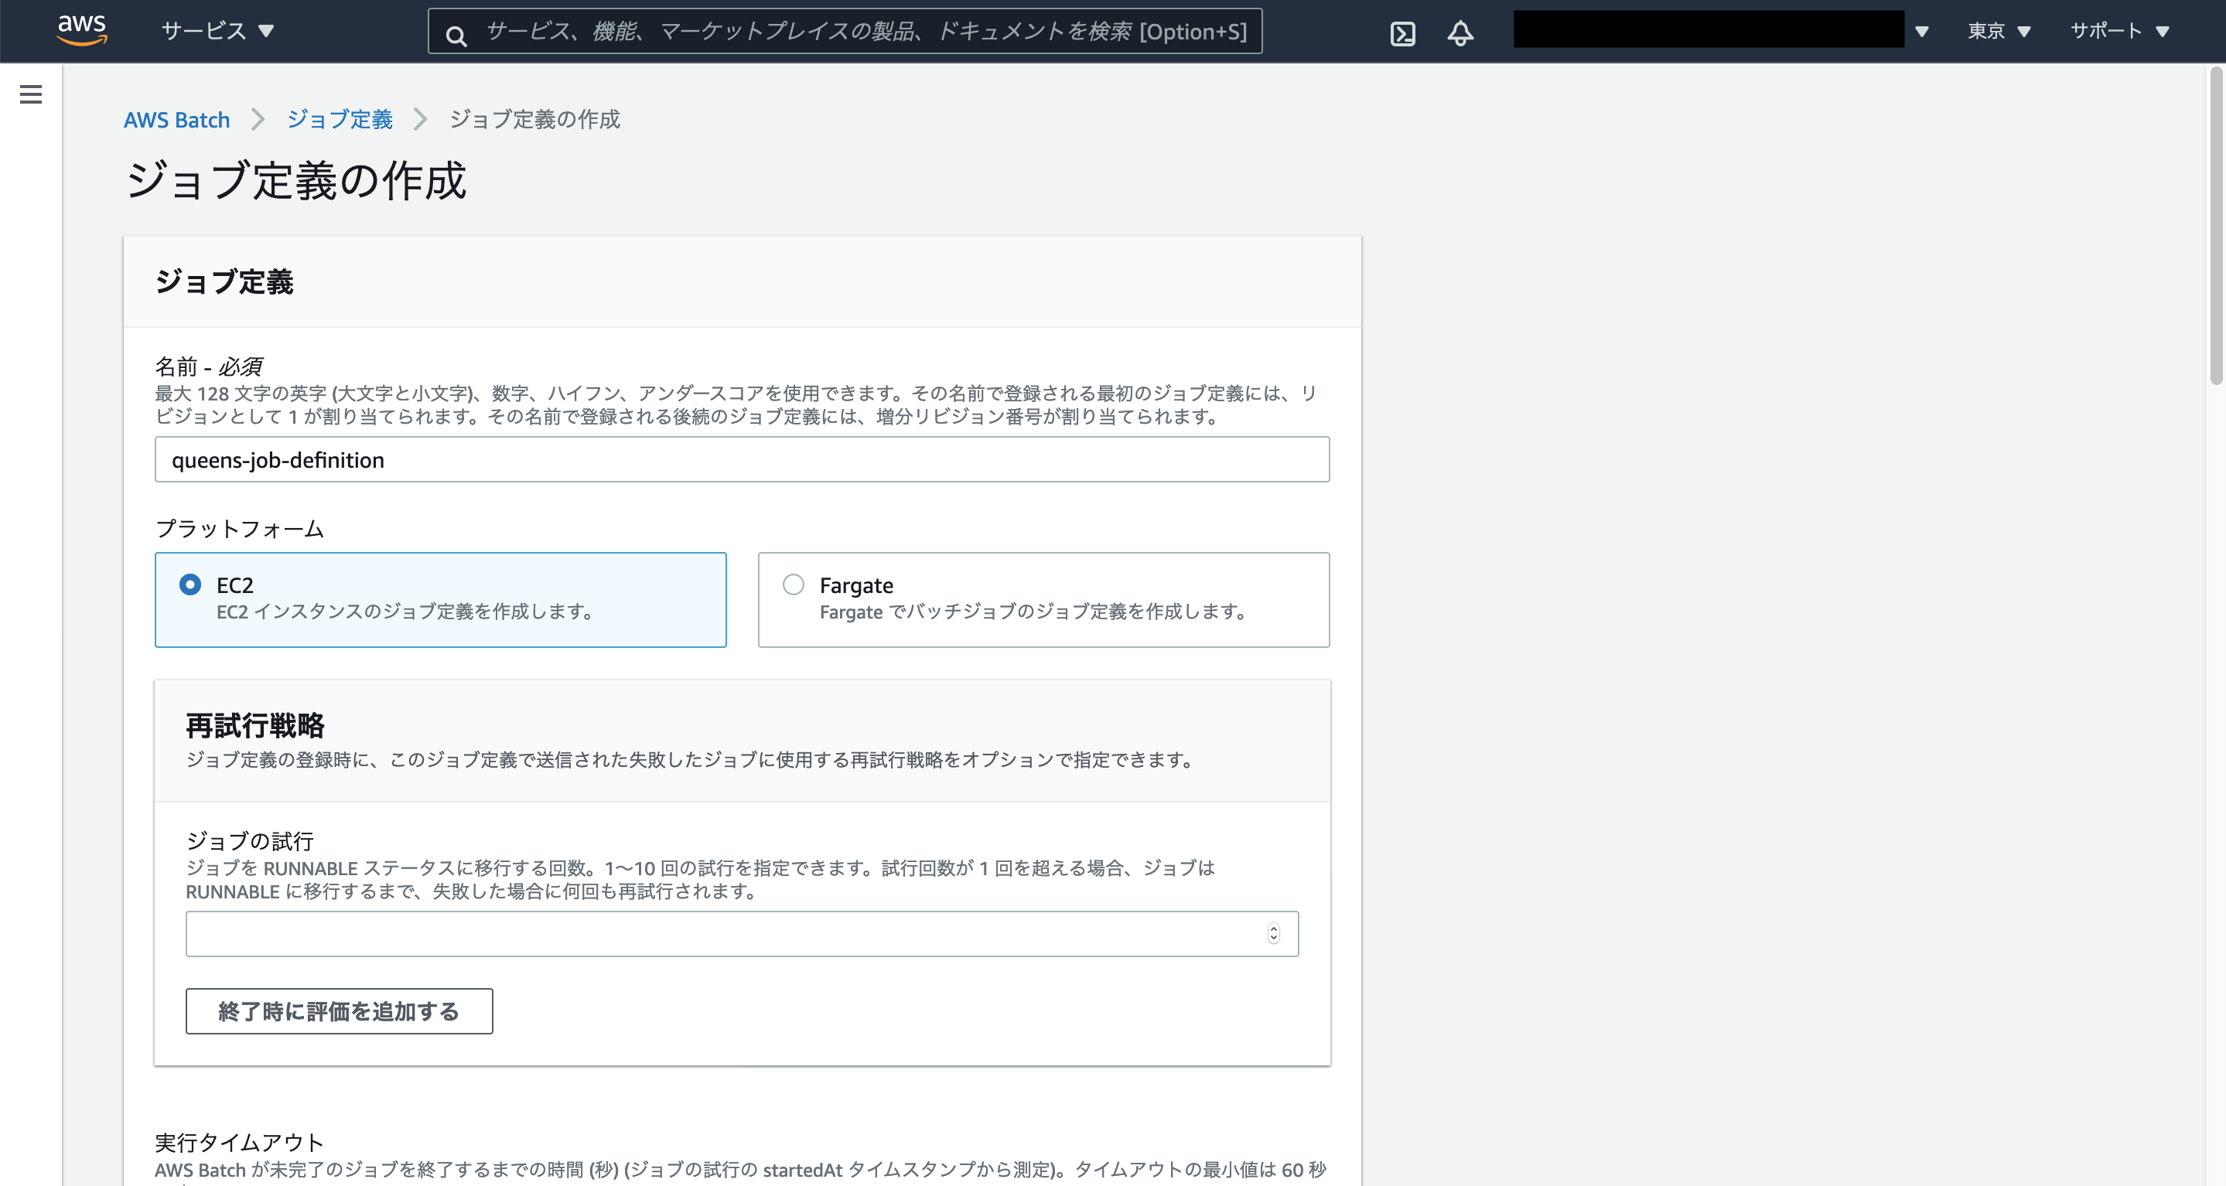Click the ジョブの試行 attempts number field
Screen dimensions: 2226x1186
742,934
